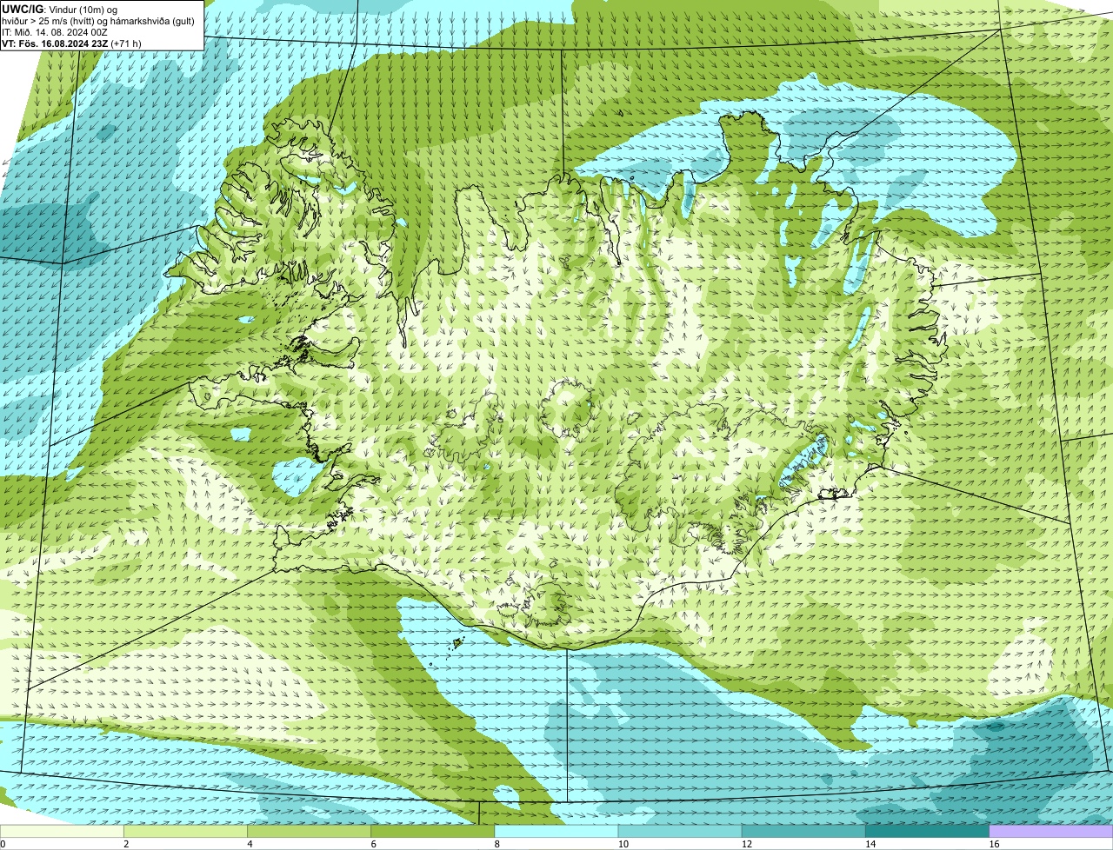Click the 10–12 m/s turquoise legend swatch
Image resolution: width=1113 pixels, height=850 pixels.
click(x=681, y=832)
